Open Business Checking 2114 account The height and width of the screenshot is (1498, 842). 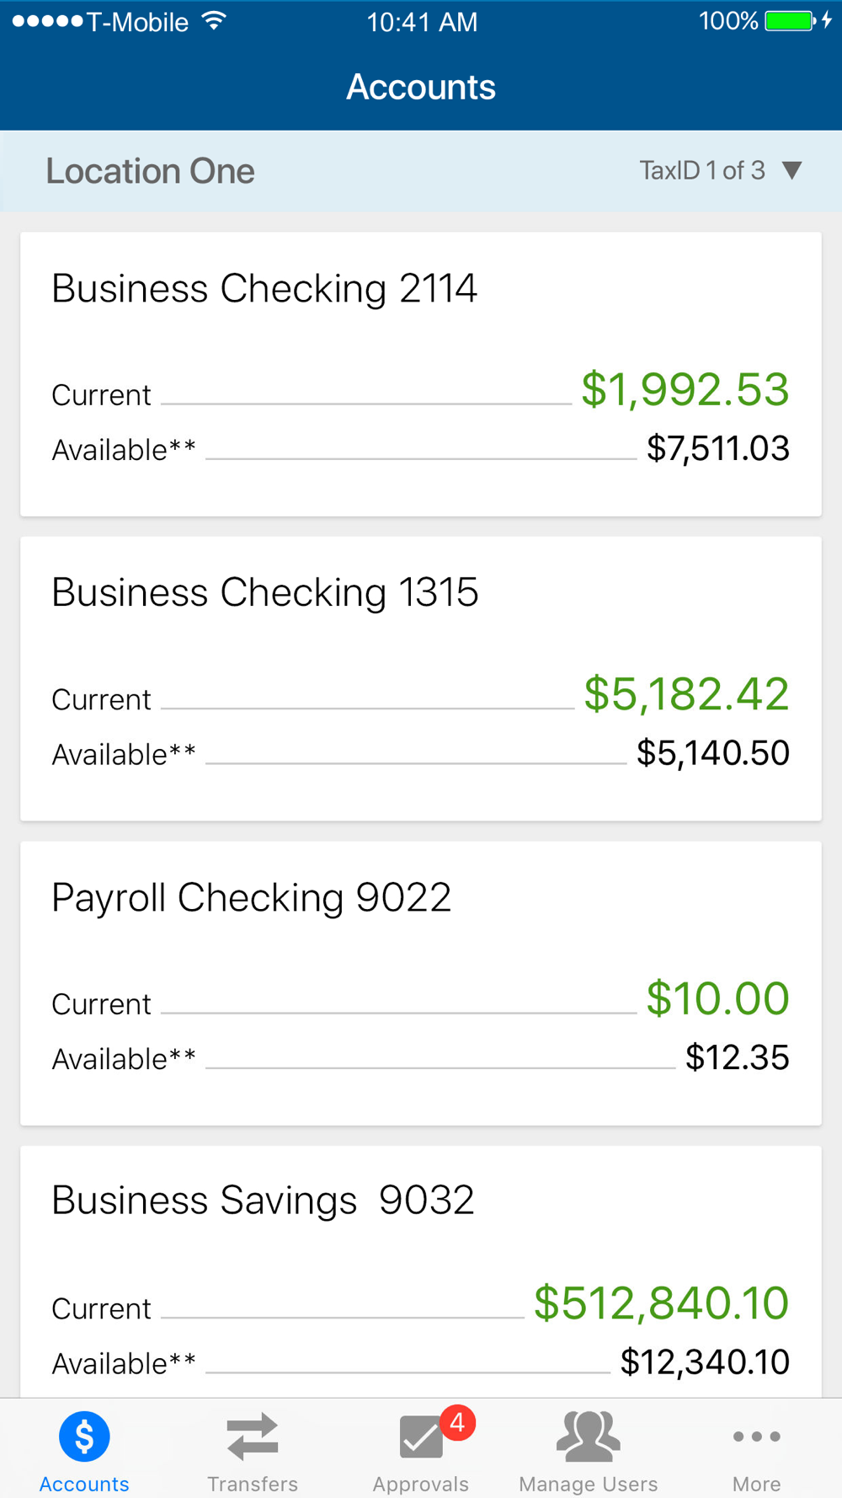264,289
